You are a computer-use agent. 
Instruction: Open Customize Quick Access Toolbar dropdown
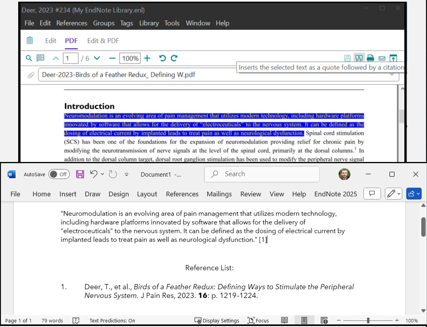pyautogui.click(x=126, y=174)
